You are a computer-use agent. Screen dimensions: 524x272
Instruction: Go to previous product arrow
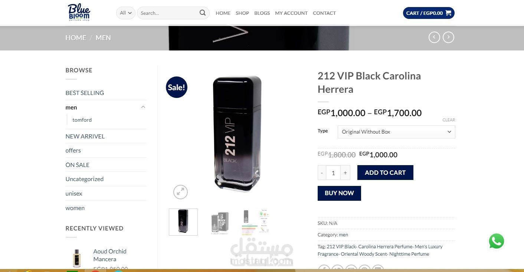434,37
